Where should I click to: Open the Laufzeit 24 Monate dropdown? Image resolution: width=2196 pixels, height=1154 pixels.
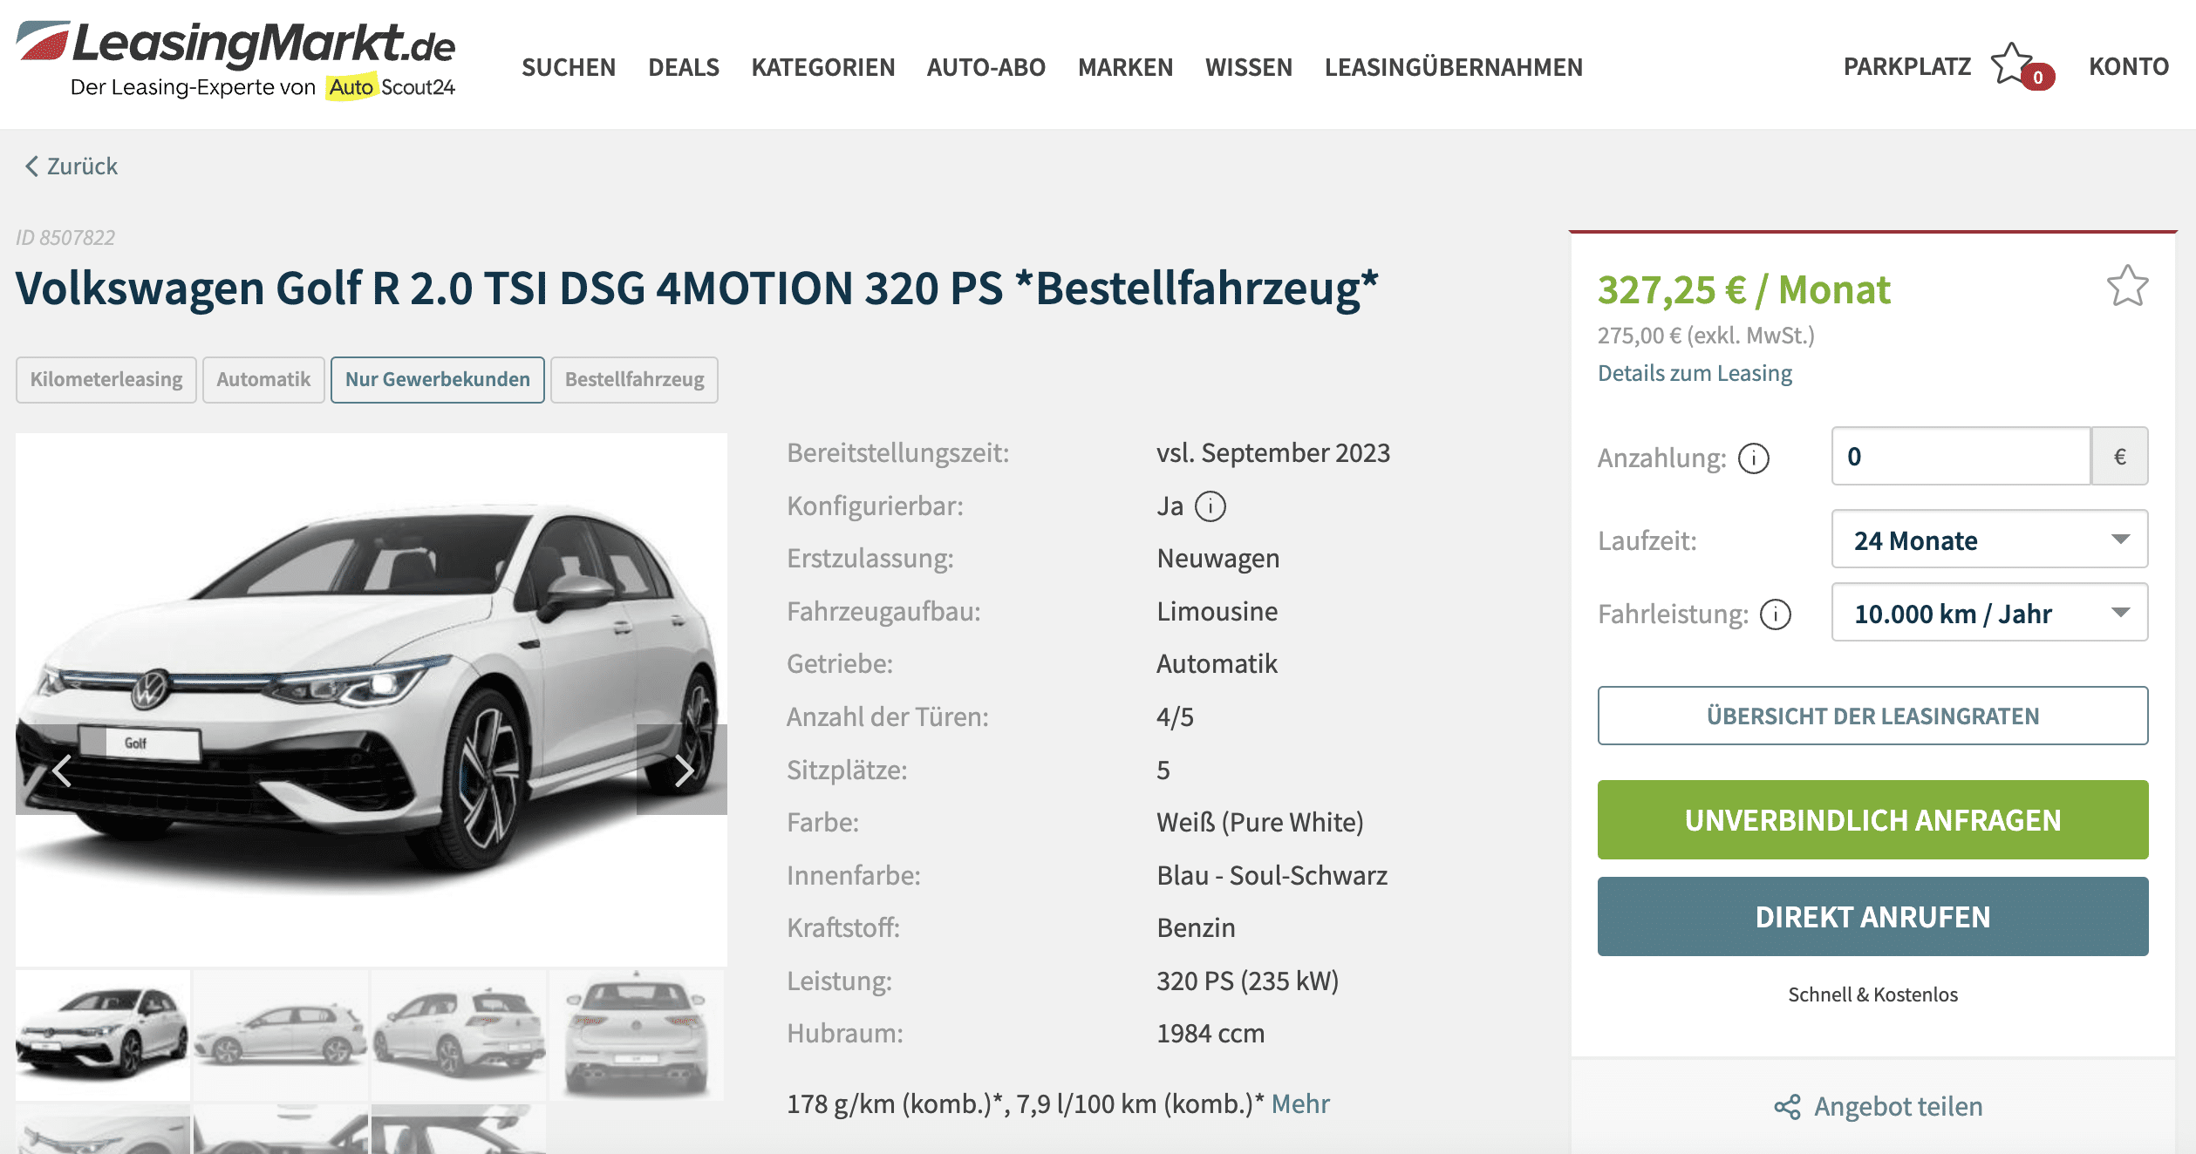click(x=1989, y=540)
